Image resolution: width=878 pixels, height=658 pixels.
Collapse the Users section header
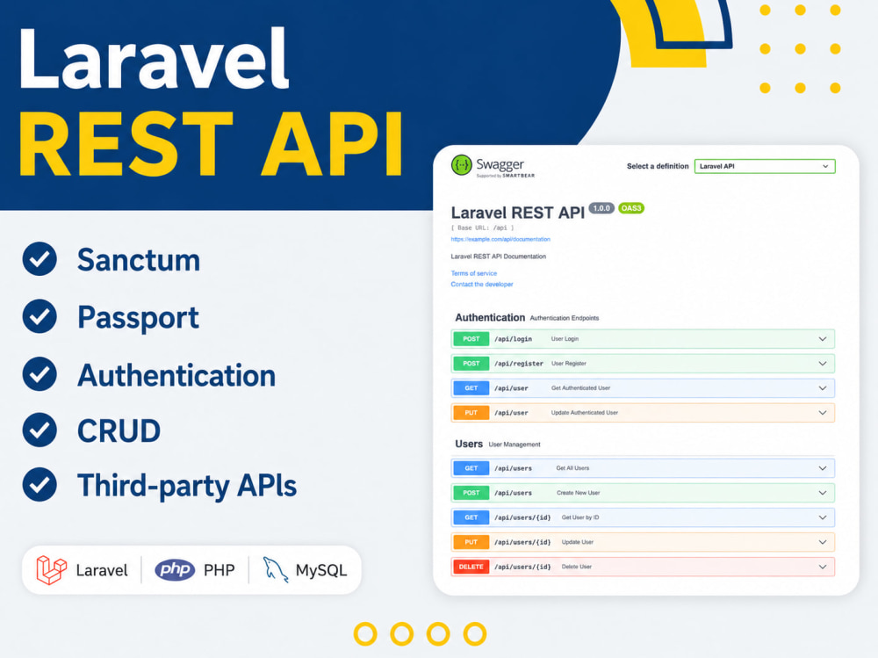click(469, 444)
